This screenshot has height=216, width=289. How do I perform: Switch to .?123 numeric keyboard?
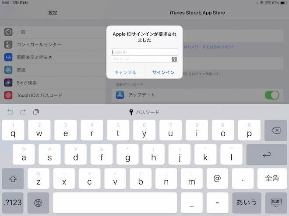pyautogui.click(x=13, y=203)
